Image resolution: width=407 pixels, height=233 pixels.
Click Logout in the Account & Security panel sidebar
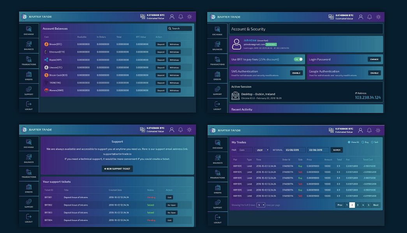pyautogui.click(x=217, y=105)
